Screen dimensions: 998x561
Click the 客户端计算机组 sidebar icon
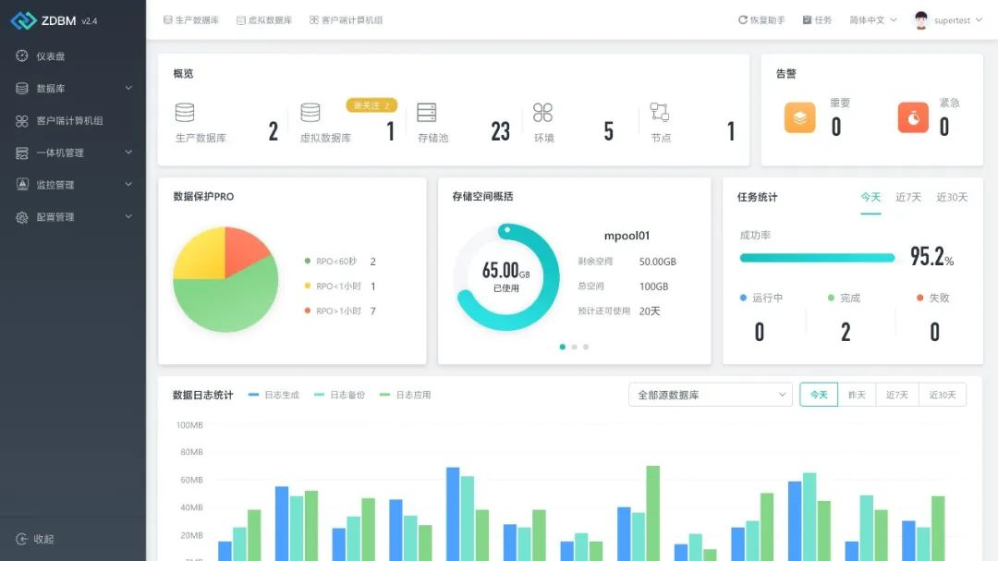coord(21,120)
